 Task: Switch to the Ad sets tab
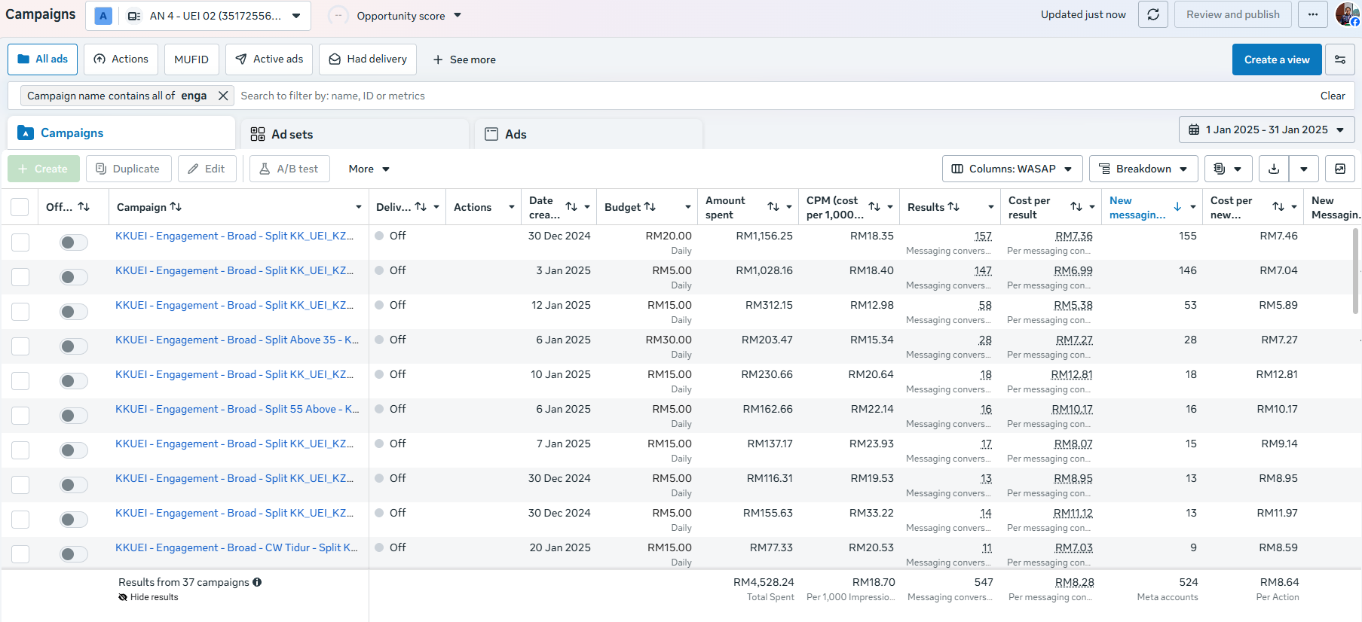click(x=355, y=134)
